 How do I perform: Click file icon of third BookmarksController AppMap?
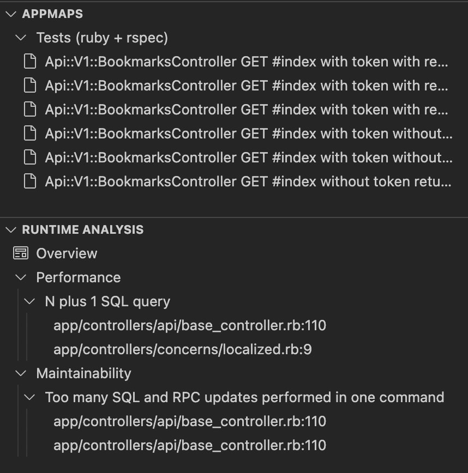click(30, 110)
